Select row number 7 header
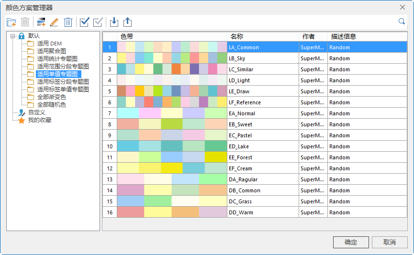Image resolution: width=414 pixels, height=255 pixels. click(x=110, y=113)
